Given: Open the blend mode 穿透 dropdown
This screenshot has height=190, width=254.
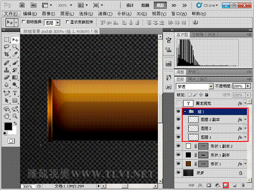Looking at the screenshot, I should click(x=211, y=87).
